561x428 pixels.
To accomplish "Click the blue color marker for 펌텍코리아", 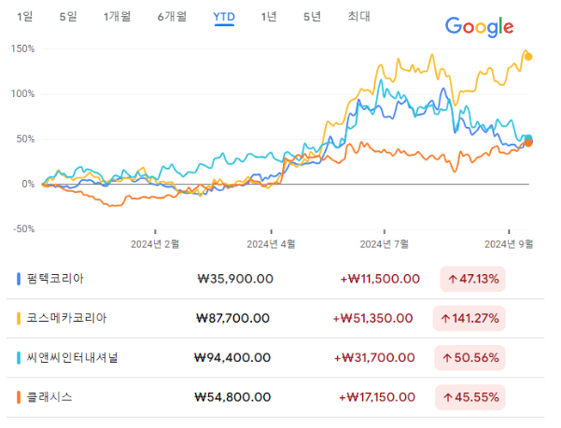I will point(19,279).
